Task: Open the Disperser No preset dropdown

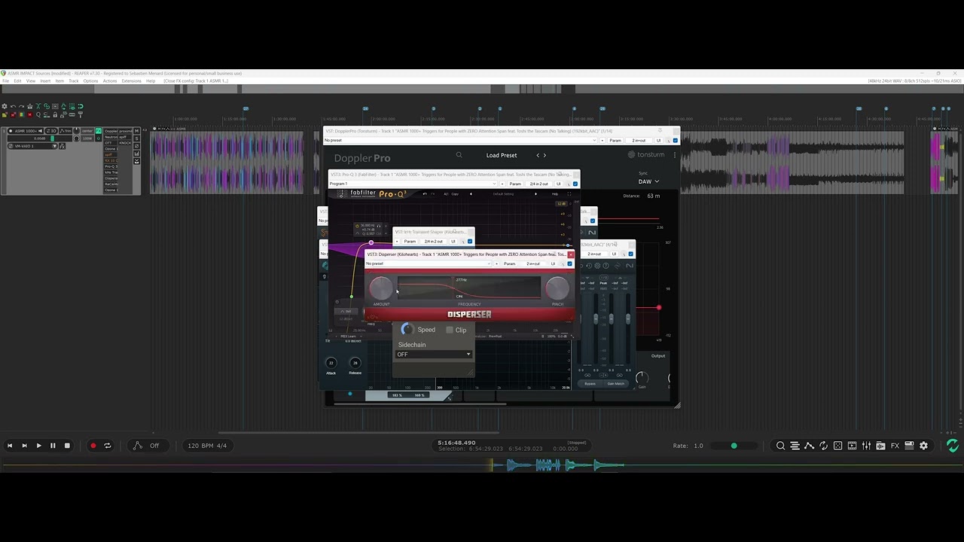Action: click(428, 263)
